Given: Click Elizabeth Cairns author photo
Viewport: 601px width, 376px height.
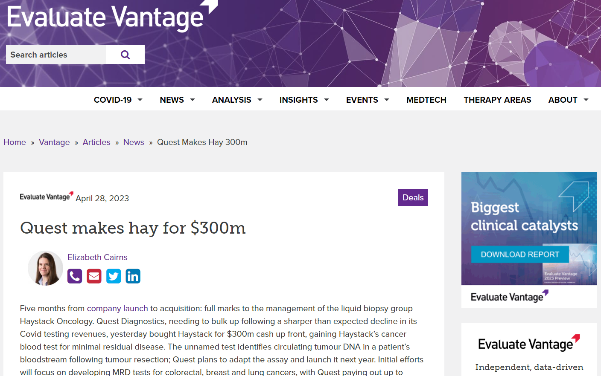Looking at the screenshot, I should tap(45, 268).
